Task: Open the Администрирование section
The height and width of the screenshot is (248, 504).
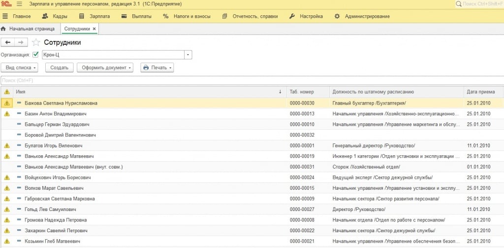Action: (x=362, y=16)
